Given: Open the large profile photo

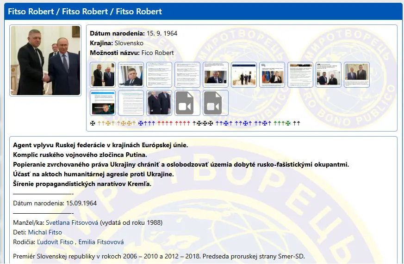Looking at the screenshot, I should (45, 60).
